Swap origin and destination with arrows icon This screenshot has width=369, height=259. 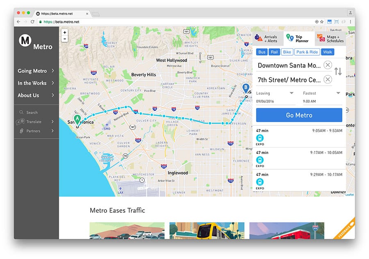pos(338,71)
